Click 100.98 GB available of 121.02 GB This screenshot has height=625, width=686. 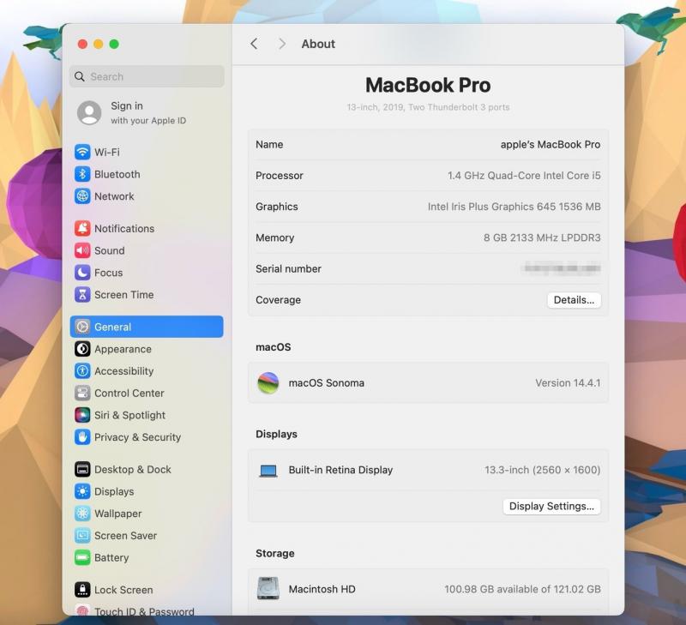point(522,589)
